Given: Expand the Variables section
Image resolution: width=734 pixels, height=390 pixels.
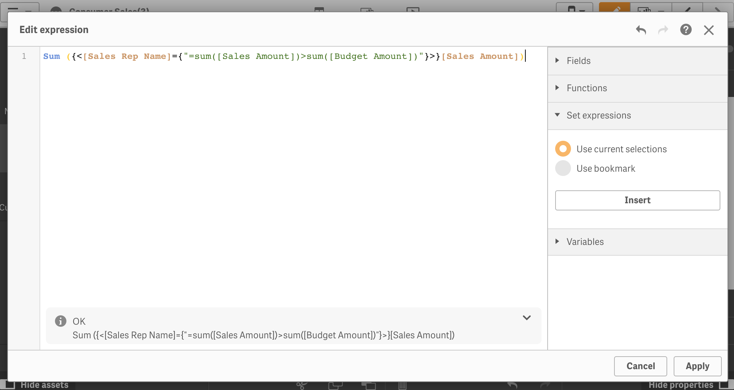Looking at the screenshot, I should (x=585, y=242).
